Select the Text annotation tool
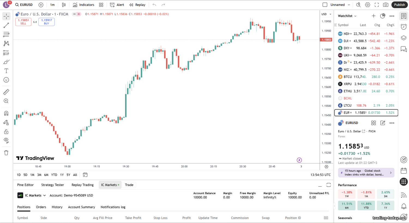Viewport: 409px width, 223px height. [x=6, y=71]
